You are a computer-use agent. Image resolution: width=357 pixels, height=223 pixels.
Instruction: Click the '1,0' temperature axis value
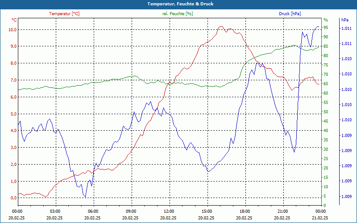coord(13,181)
